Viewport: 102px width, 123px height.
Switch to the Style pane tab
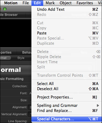[x=21, y=58]
